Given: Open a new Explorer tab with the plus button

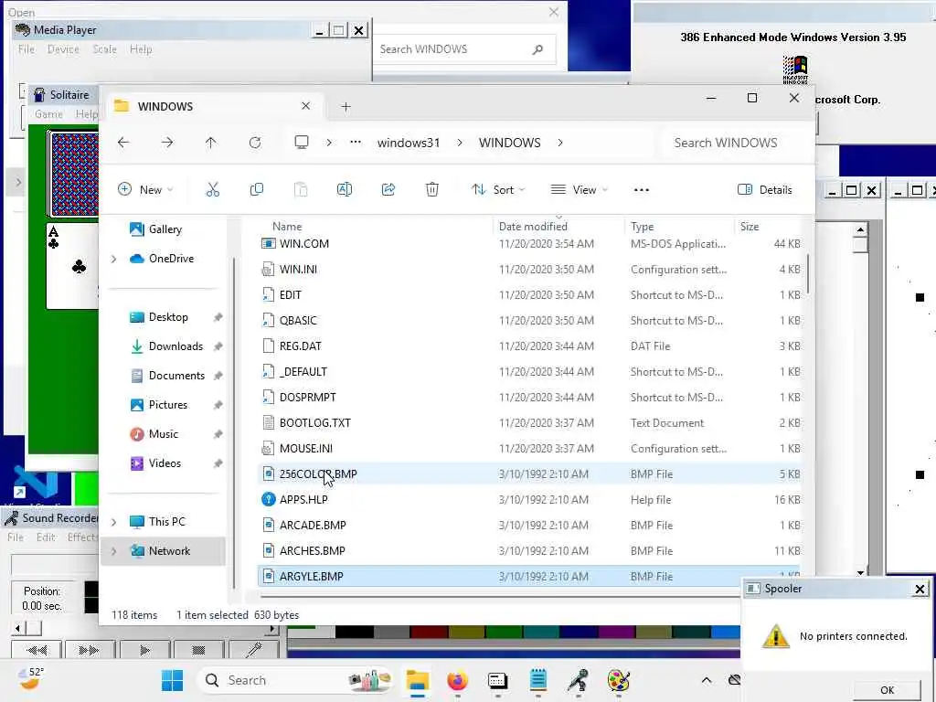Looking at the screenshot, I should [x=346, y=106].
